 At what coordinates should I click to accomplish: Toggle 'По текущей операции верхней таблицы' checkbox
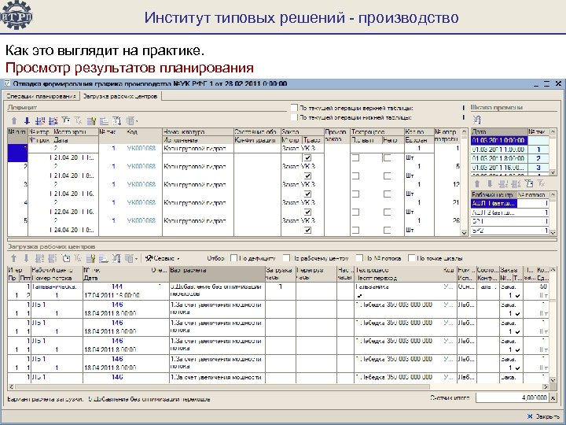[294, 108]
